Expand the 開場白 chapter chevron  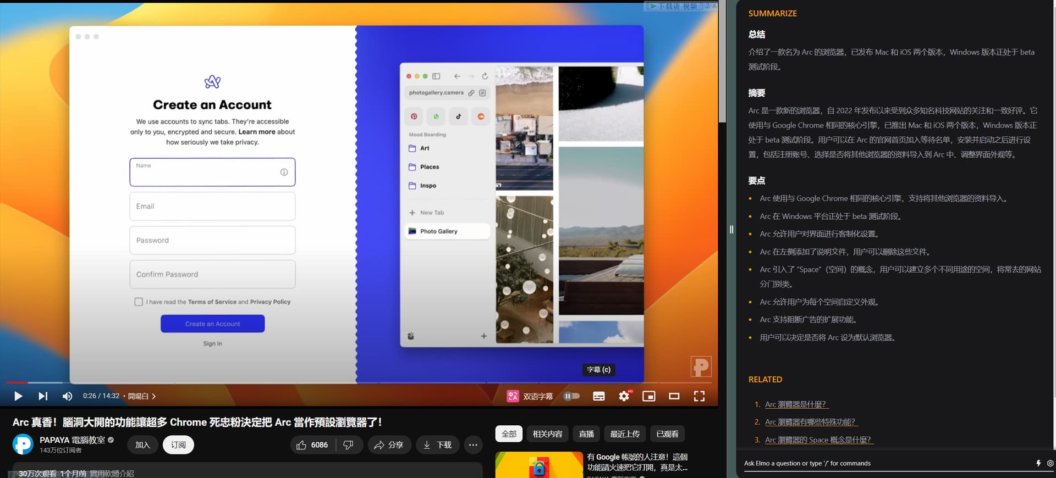coord(154,396)
